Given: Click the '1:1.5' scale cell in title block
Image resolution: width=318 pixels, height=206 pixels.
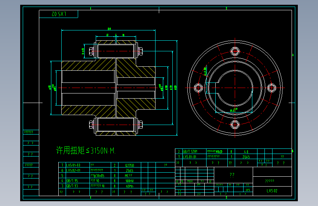Looking at the screenshot, I should [x=248, y=190].
